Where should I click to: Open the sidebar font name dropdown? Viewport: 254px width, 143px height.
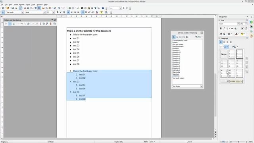[239, 24]
